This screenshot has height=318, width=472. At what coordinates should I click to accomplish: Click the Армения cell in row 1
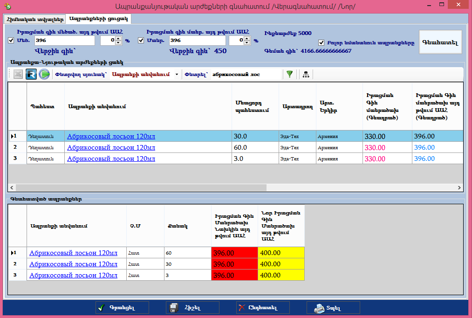click(x=339, y=137)
